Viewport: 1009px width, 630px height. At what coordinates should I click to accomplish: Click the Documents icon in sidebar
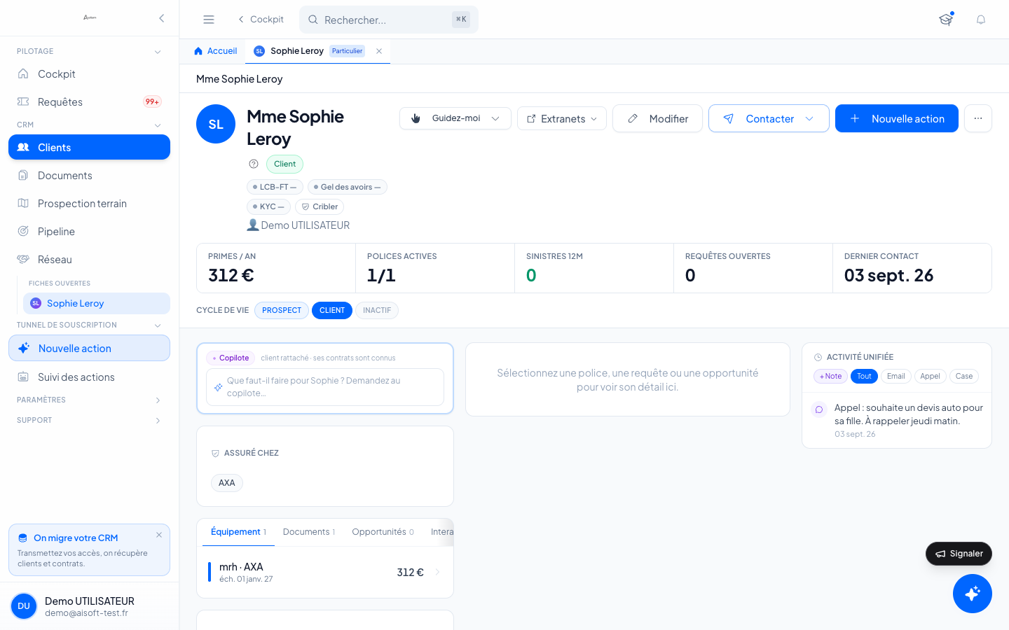(x=23, y=175)
